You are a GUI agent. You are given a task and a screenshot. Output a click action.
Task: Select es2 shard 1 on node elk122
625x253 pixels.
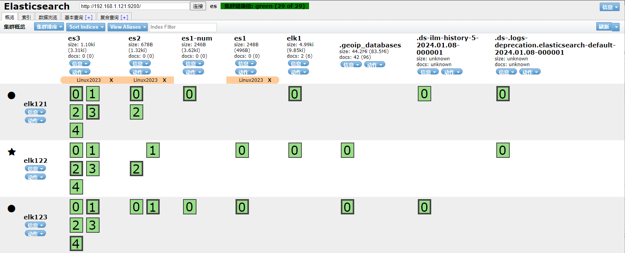point(153,151)
